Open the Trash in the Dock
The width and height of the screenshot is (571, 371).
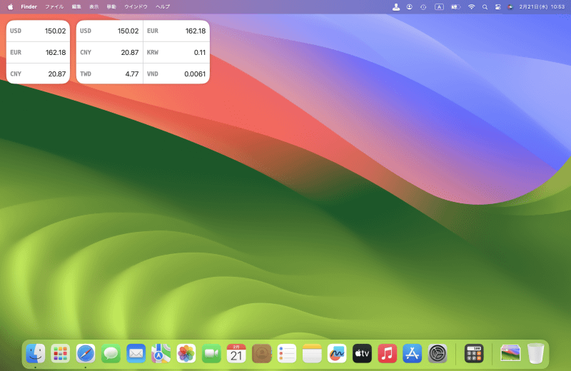tap(536, 353)
